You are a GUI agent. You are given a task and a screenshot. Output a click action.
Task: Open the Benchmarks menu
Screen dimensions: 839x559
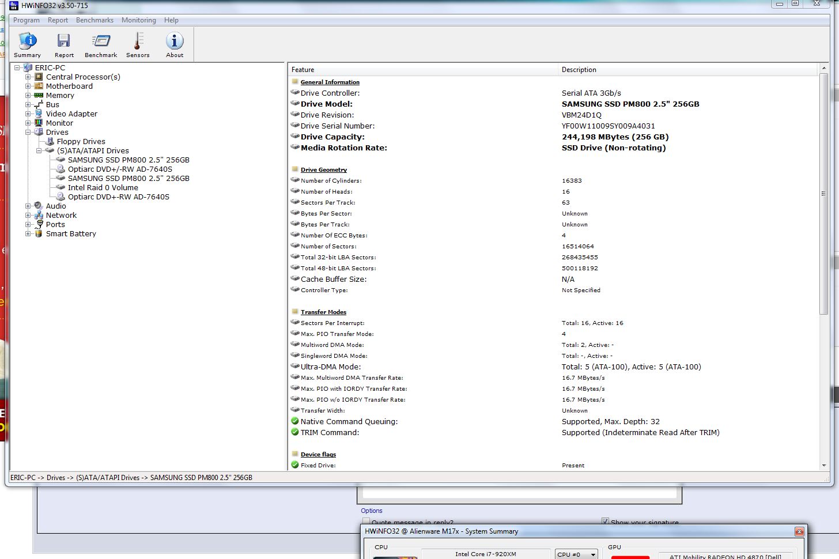click(x=95, y=20)
